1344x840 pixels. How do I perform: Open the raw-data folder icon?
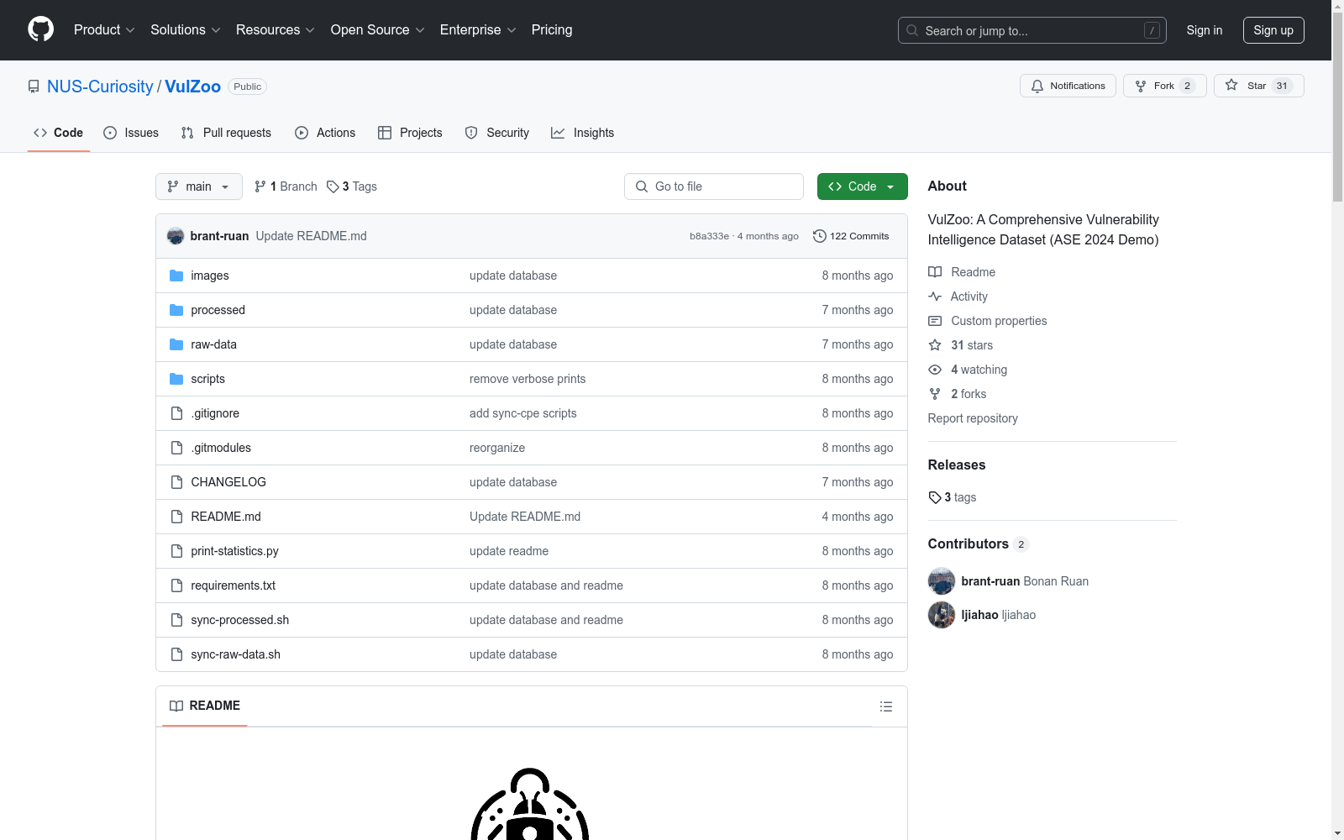(176, 344)
